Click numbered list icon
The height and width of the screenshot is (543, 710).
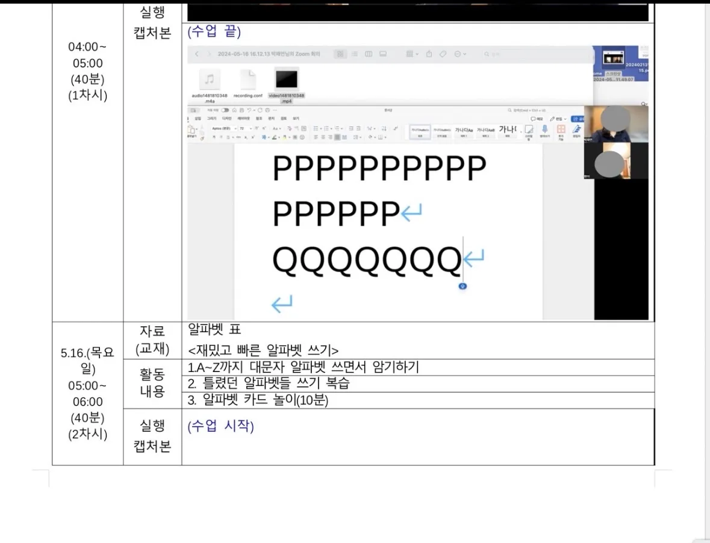point(328,128)
